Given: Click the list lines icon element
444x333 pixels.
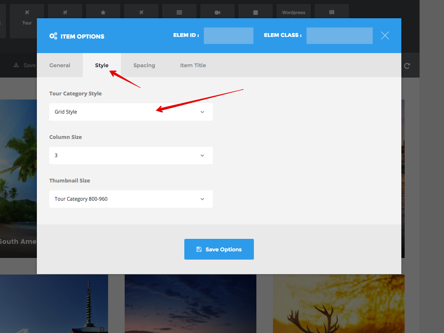Looking at the screenshot, I should [x=179, y=12].
